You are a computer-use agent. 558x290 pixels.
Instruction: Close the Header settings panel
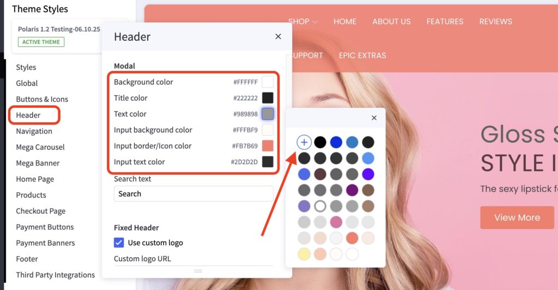278,36
